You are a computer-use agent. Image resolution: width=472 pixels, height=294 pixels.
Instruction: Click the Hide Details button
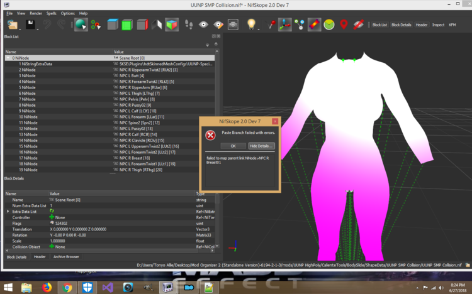tap(261, 146)
